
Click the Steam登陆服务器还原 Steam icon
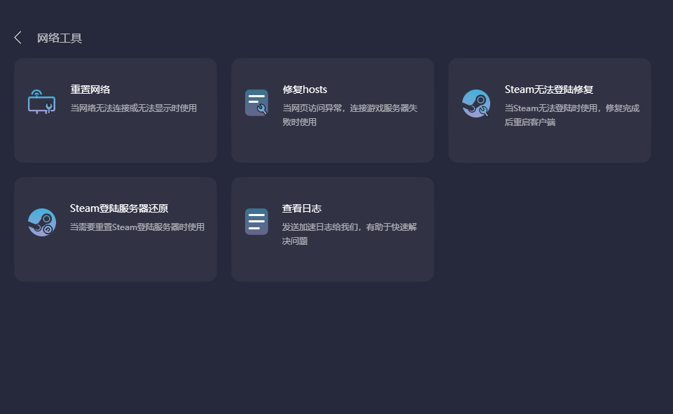[42, 222]
